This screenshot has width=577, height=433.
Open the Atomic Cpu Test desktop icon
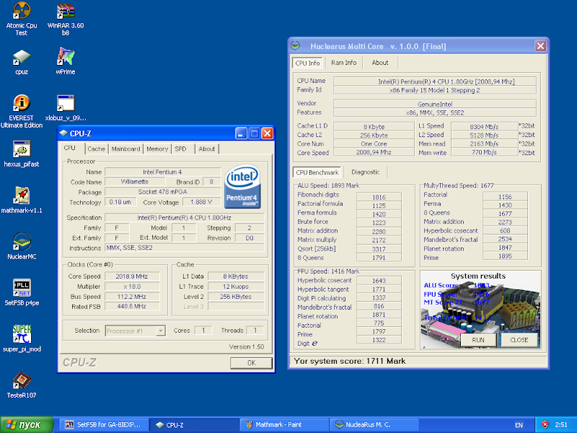tap(22, 19)
